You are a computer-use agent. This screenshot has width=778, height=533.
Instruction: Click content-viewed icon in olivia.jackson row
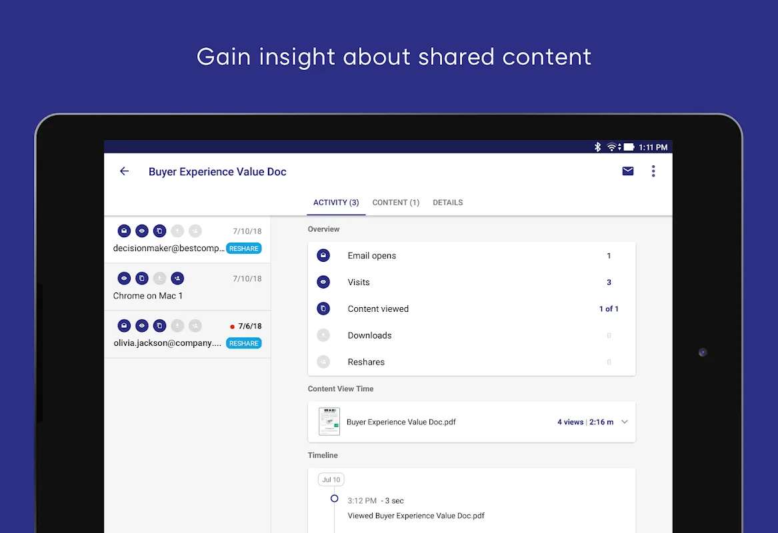(159, 326)
